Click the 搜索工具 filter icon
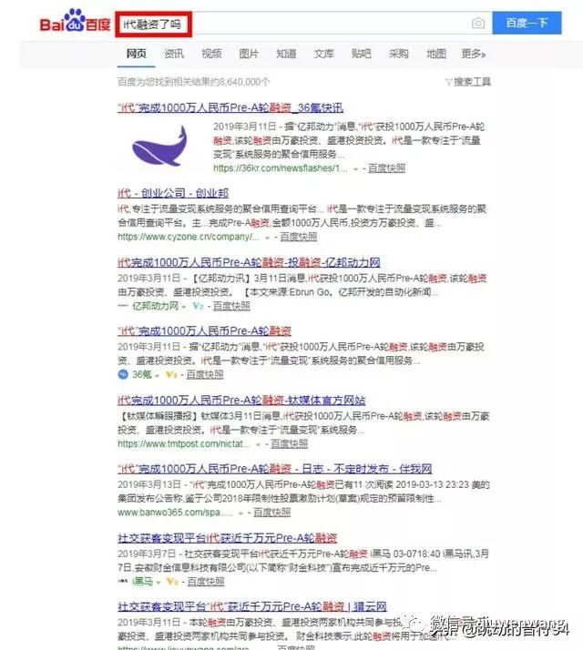The image size is (583, 650). point(448,82)
